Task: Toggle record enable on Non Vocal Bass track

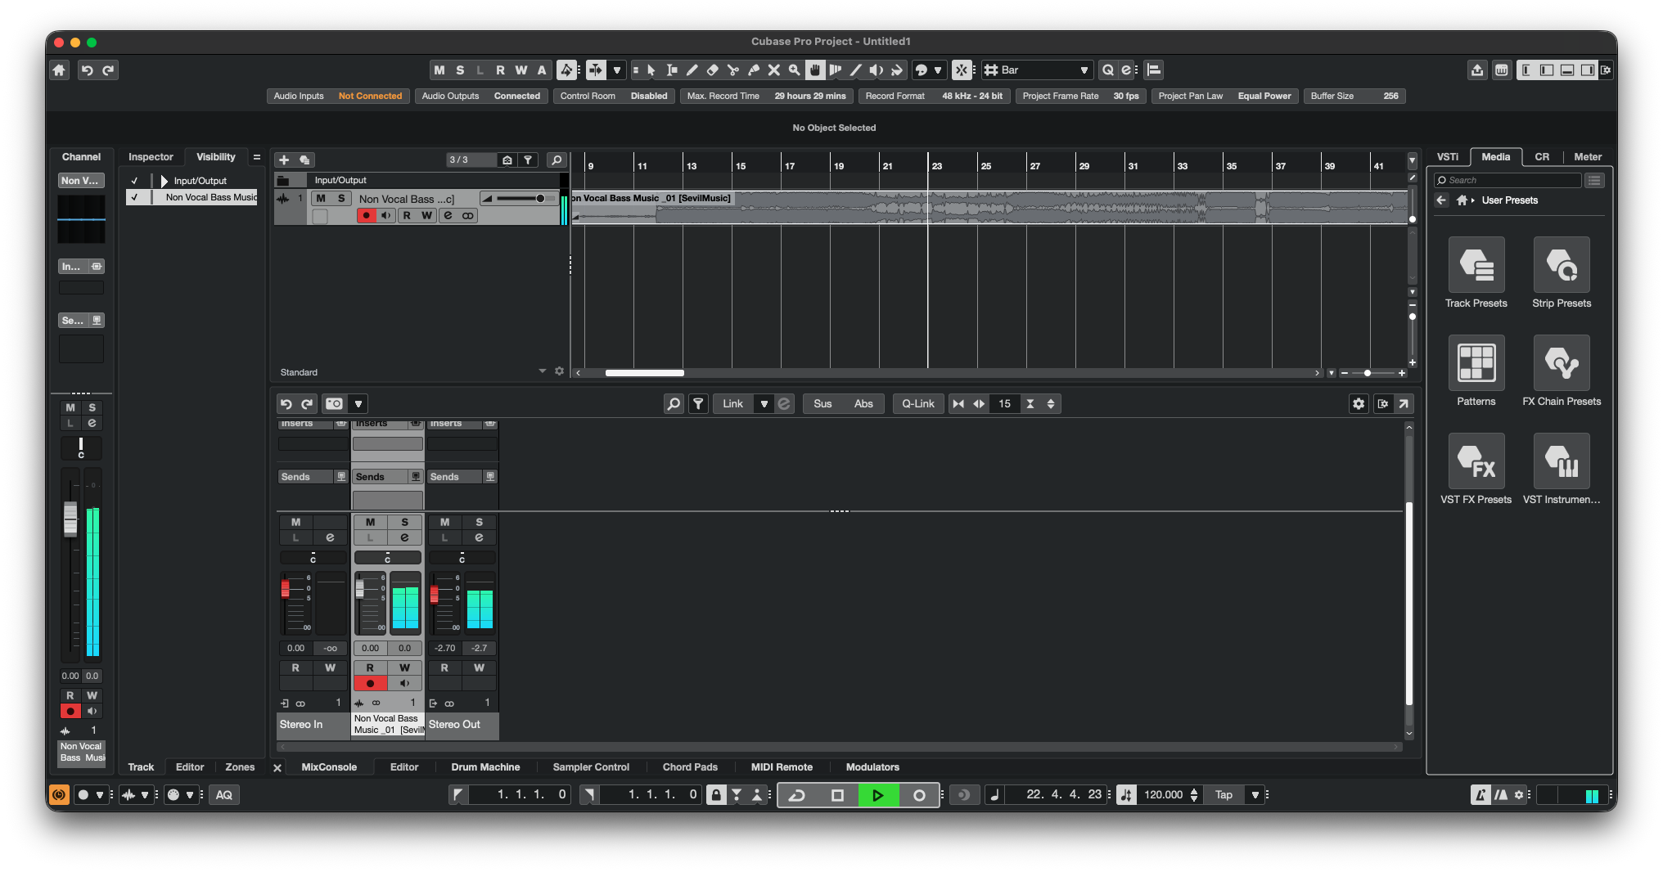Action: point(366,216)
